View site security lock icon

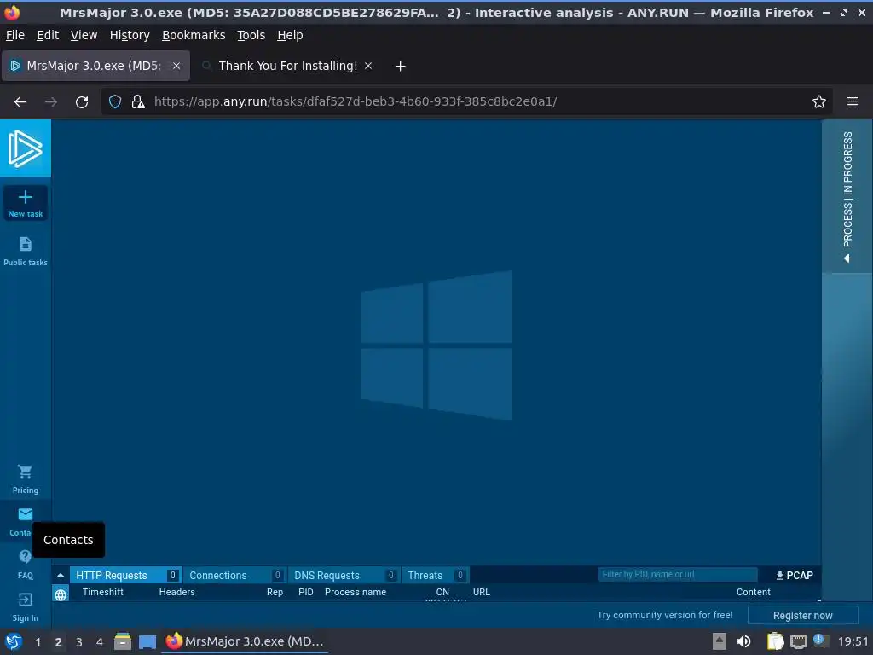point(138,102)
